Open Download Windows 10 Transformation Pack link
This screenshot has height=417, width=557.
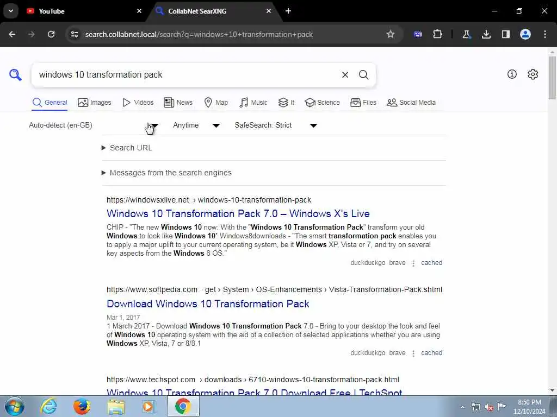[208, 304]
